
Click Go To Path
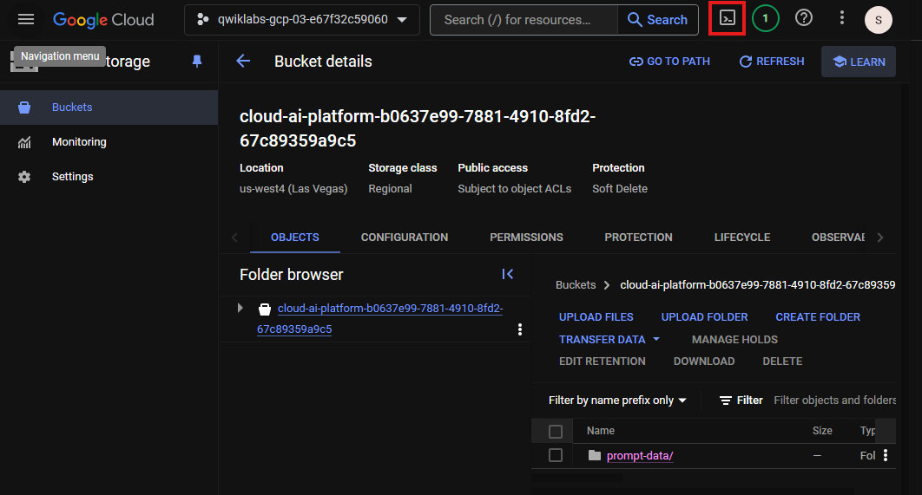tap(669, 61)
